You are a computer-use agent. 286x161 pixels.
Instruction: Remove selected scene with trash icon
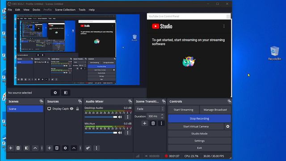click(18, 148)
